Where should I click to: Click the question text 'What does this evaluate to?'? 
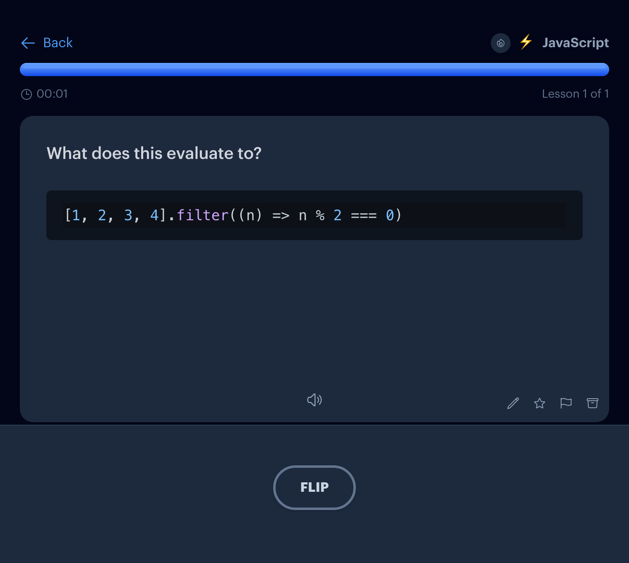point(154,153)
